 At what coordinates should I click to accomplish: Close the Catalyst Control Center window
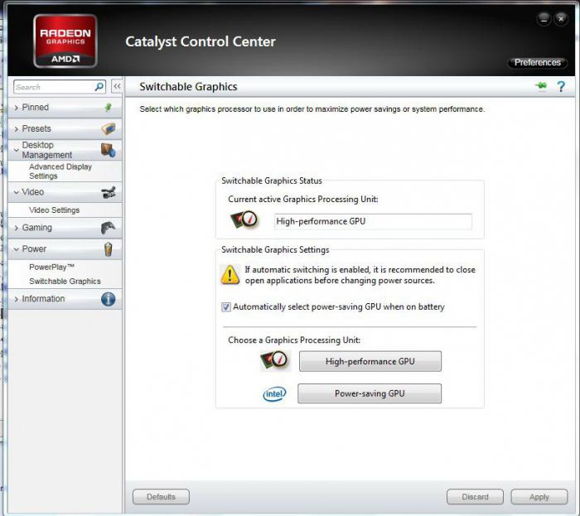point(561,18)
